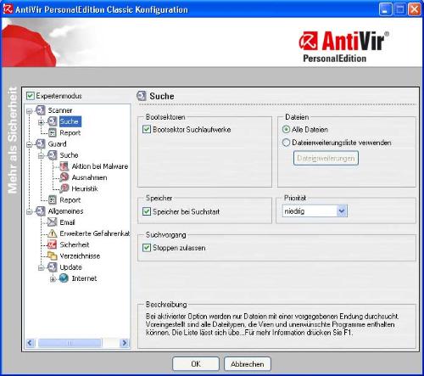Click tree scrollbar left arrow
Image resolution: width=424 pixels, height=376 pixels.
tap(30, 343)
